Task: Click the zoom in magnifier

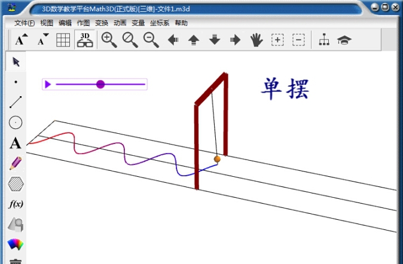Action: (109, 40)
